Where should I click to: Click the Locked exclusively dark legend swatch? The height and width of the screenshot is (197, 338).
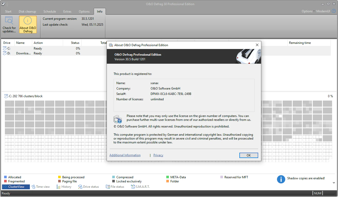[x=114, y=181]
